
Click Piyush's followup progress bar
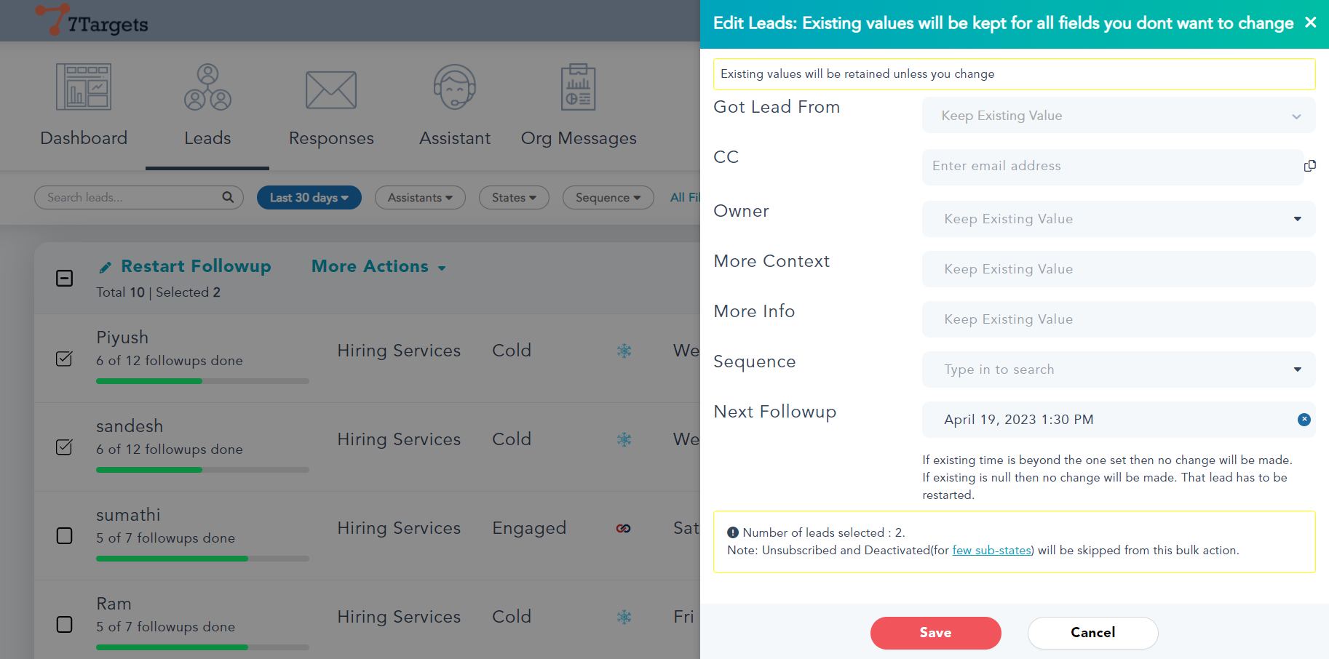click(x=202, y=381)
